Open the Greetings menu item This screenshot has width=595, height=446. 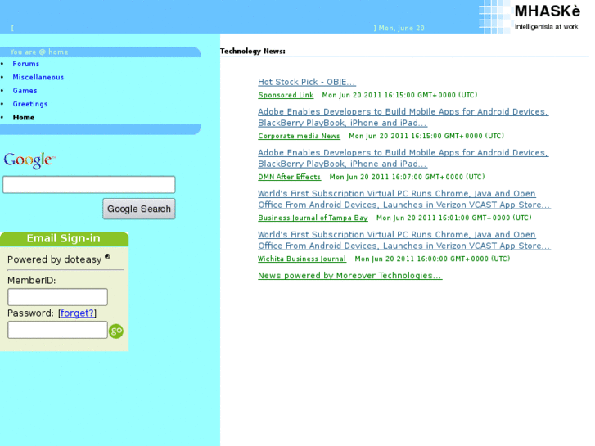coord(30,104)
